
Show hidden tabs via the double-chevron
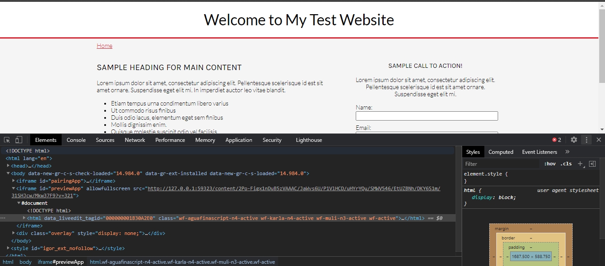pyautogui.click(x=568, y=152)
